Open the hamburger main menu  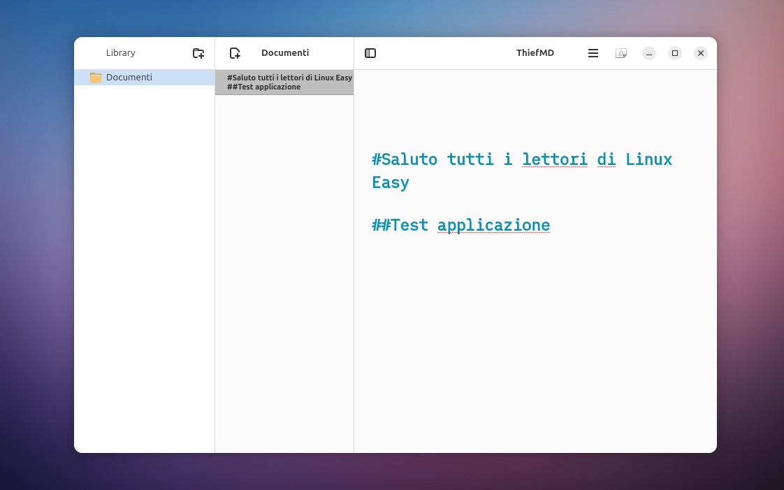click(593, 53)
